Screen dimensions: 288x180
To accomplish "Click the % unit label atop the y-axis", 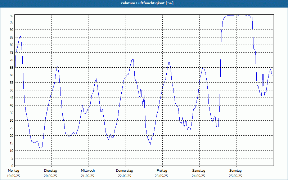I will (x=12, y=16).
